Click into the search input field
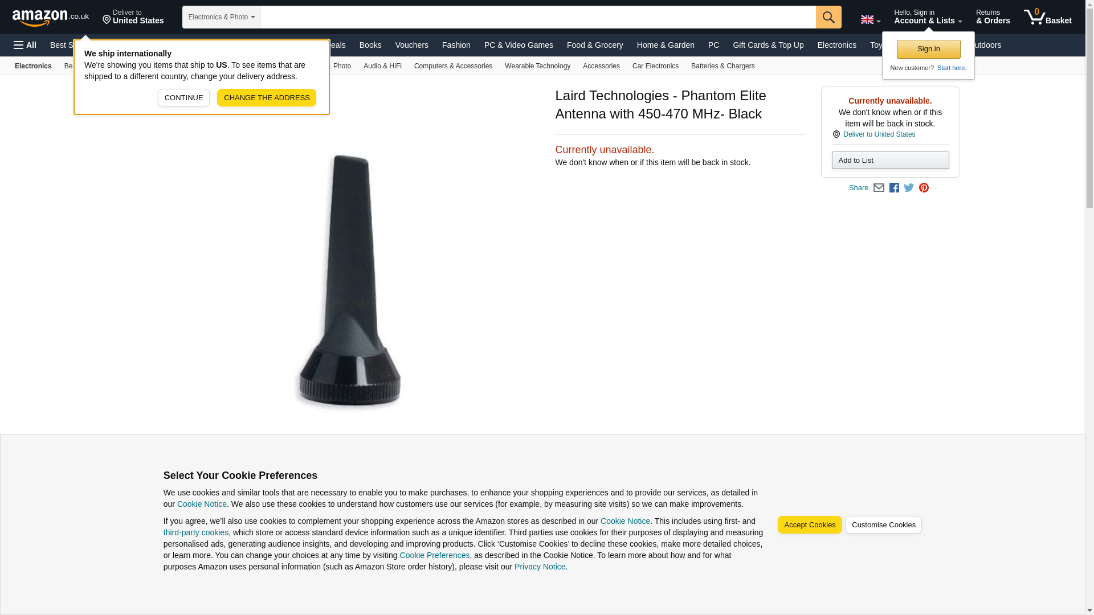The image size is (1094, 615). 538,17
